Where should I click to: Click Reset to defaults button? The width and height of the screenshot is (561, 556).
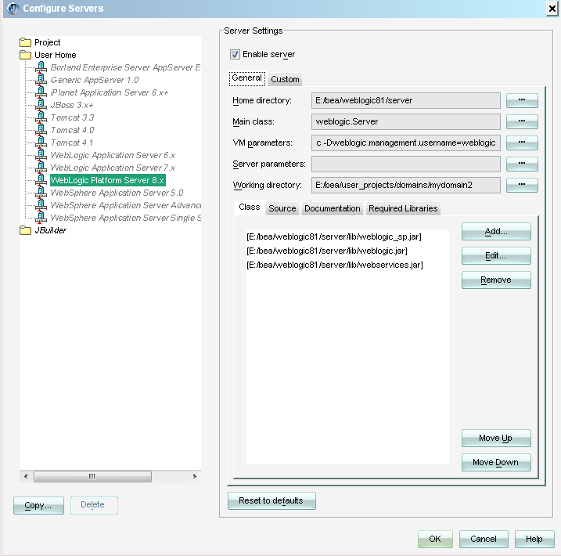point(272,500)
